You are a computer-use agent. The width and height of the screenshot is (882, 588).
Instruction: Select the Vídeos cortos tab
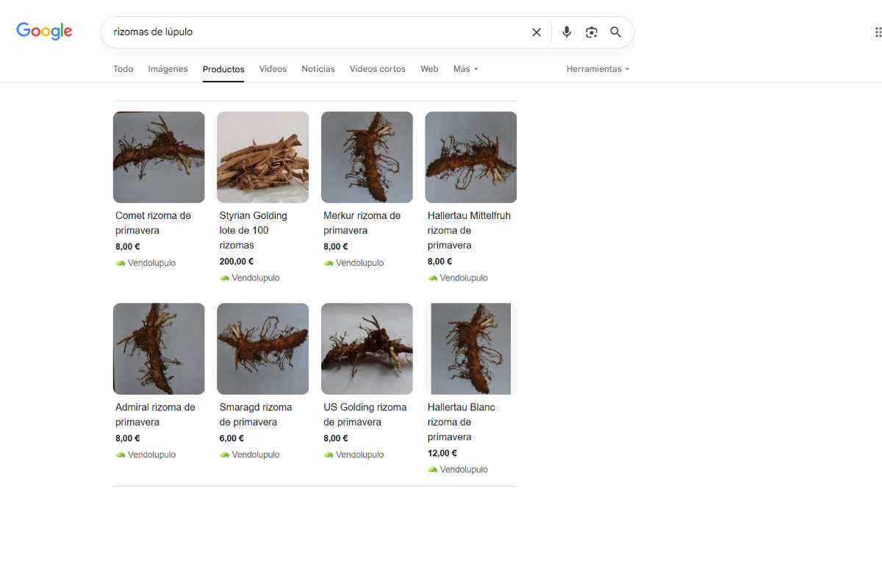pos(377,69)
